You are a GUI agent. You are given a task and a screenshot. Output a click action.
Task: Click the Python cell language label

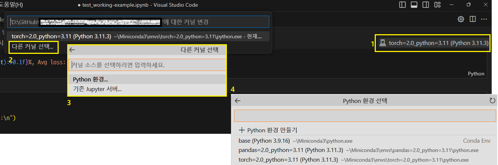476,74
